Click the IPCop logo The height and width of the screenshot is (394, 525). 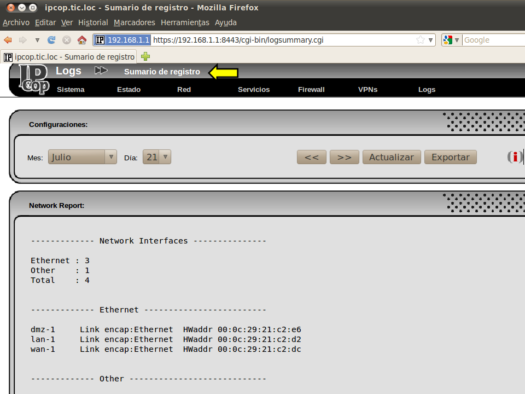(x=33, y=79)
